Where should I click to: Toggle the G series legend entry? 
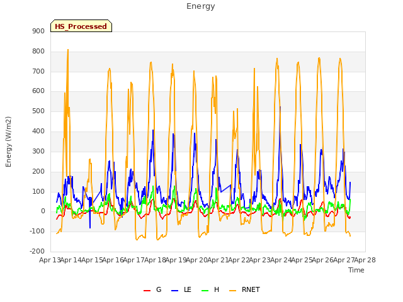tap(152, 289)
